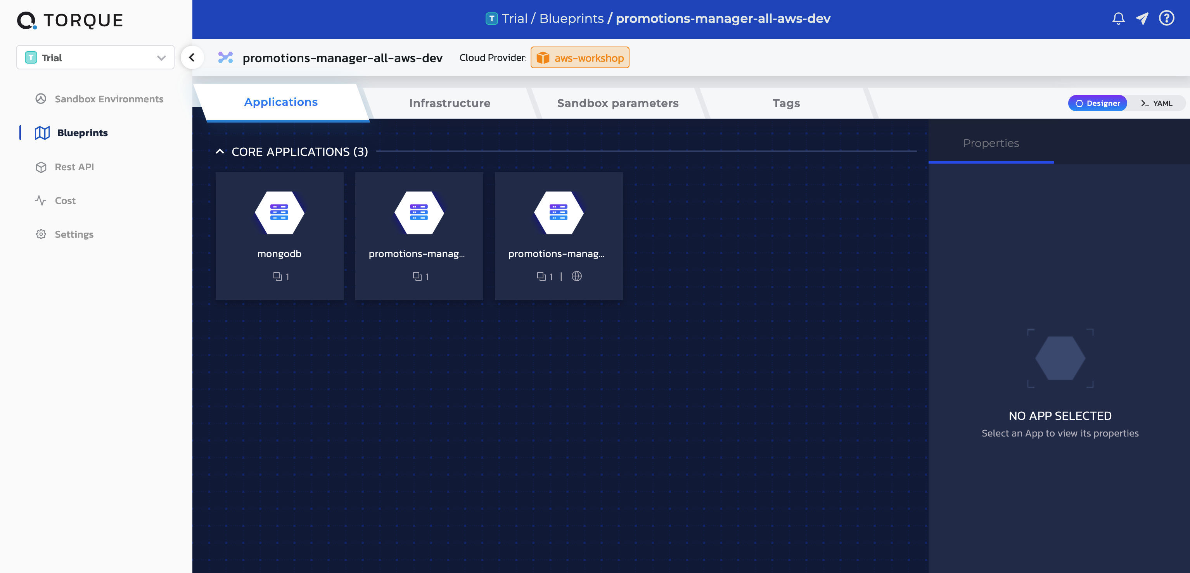This screenshot has width=1190, height=573.
Task: Open the Sandbox parameters tab
Action: click(617, 103)
